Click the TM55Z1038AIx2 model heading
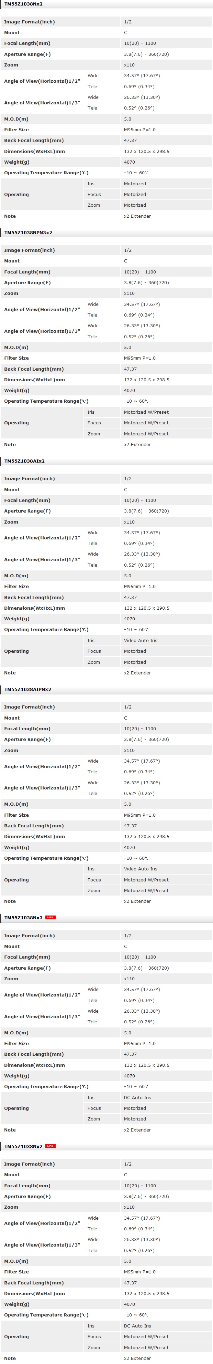213x1364 pixels. point(24,461)
